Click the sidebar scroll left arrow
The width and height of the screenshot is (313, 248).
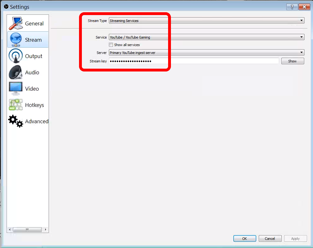point(10,230)
